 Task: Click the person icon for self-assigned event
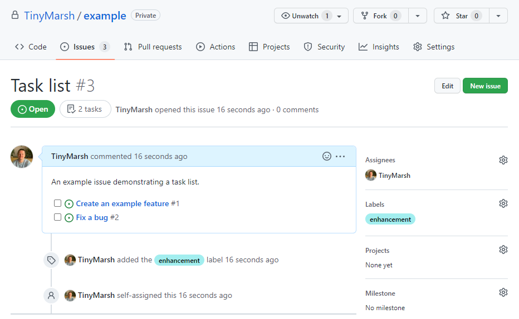[x=51, y=295]
